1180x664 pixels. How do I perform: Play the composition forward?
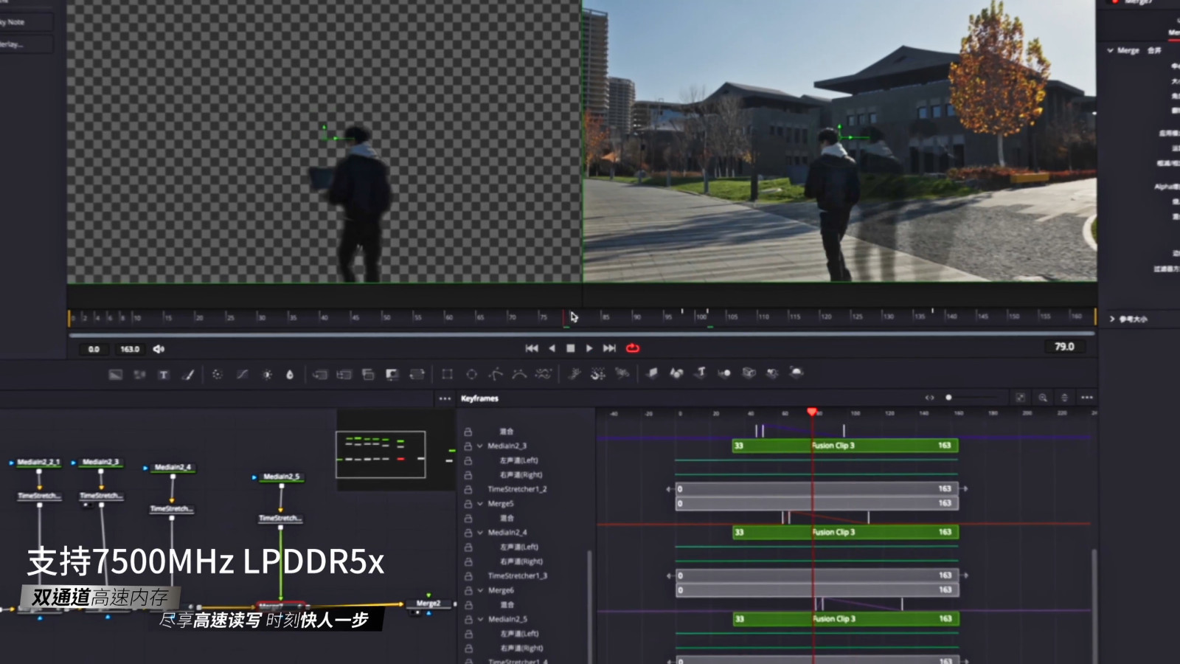coord(589,348)
